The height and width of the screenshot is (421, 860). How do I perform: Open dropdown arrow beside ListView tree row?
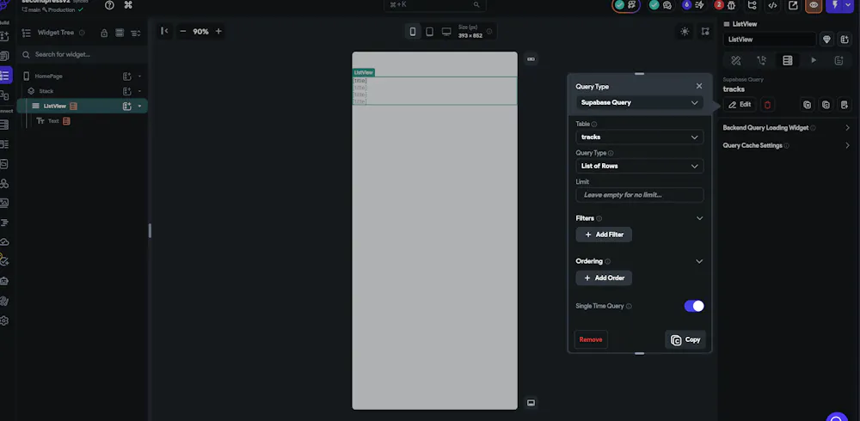point(140,107)
